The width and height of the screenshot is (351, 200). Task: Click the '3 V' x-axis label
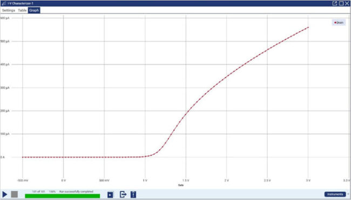click(x=308, y=180)
